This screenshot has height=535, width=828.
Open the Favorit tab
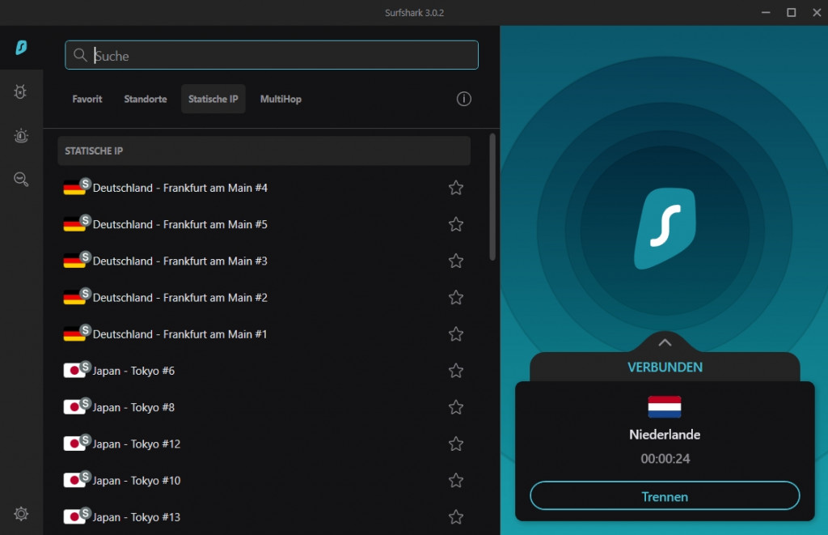coord(87,99)
